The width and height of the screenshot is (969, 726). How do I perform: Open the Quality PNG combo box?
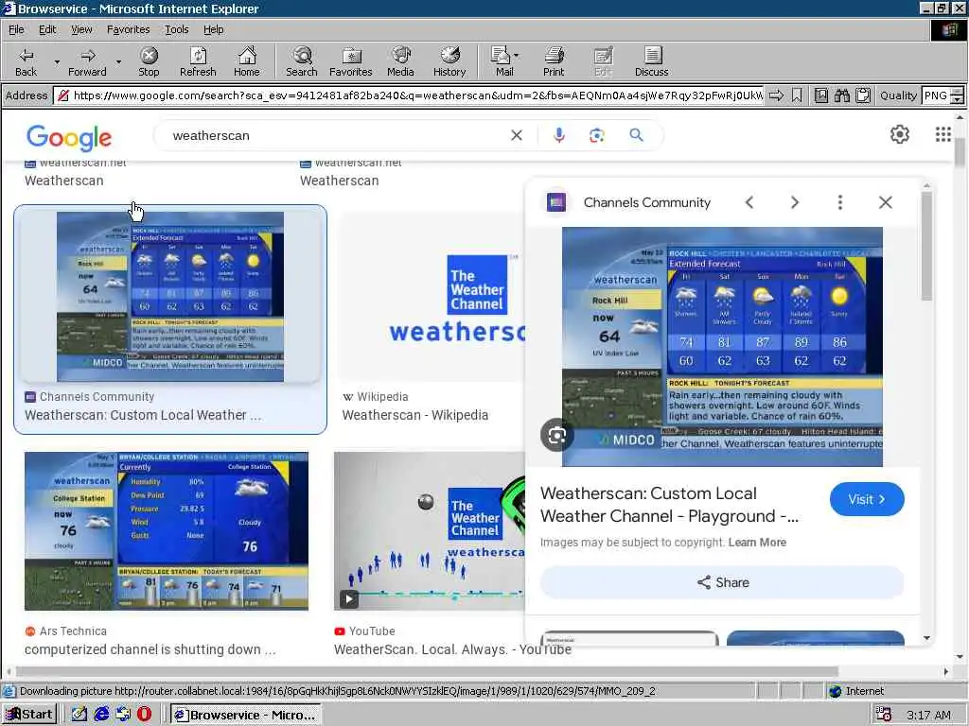pos(942,95)
